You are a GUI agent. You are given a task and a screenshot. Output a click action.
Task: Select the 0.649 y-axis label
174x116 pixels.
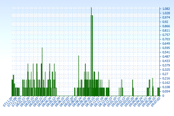tap(166, 43)
